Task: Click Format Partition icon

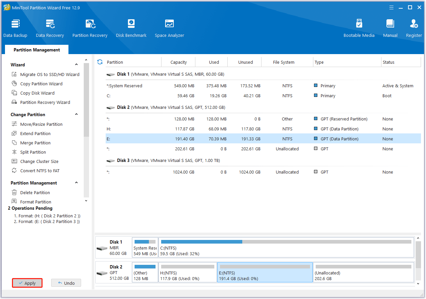Action: pos(14,201)
